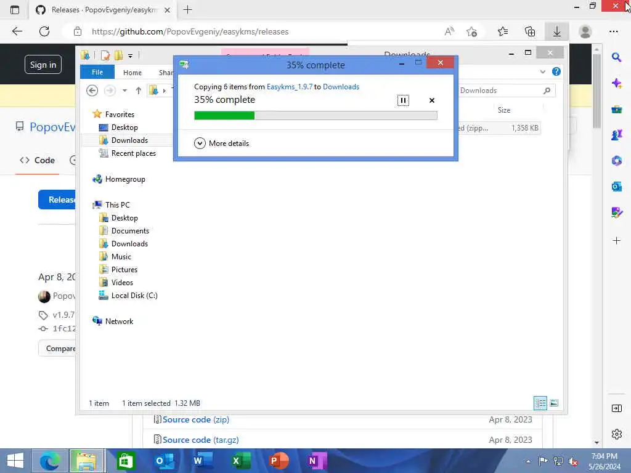
Task: Open Edge profile icon
Action: (585, 31)
